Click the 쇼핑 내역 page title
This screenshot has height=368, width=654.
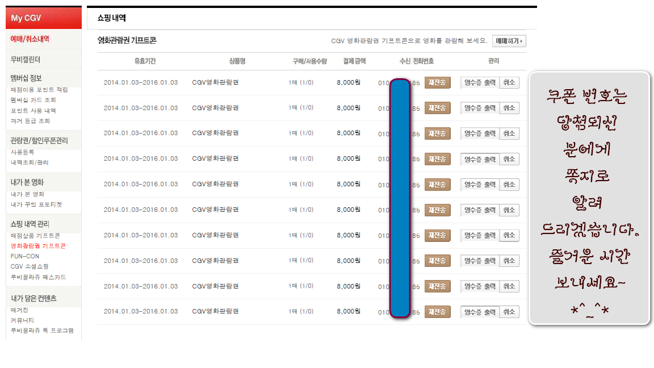tap(111, 18)
